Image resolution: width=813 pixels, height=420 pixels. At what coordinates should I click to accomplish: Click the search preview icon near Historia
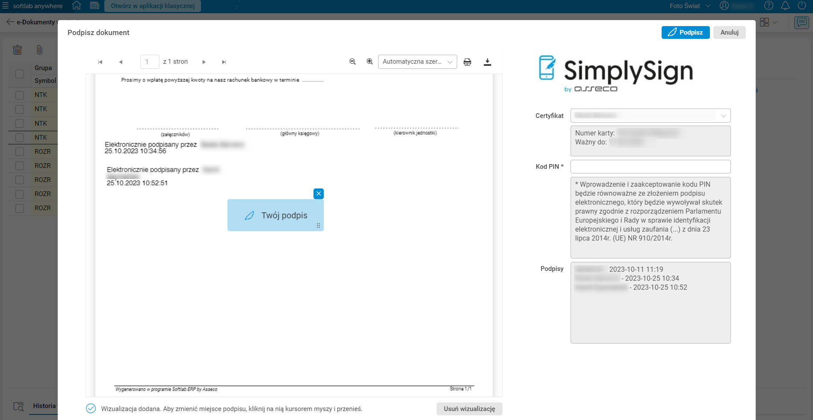click(18, 406)
